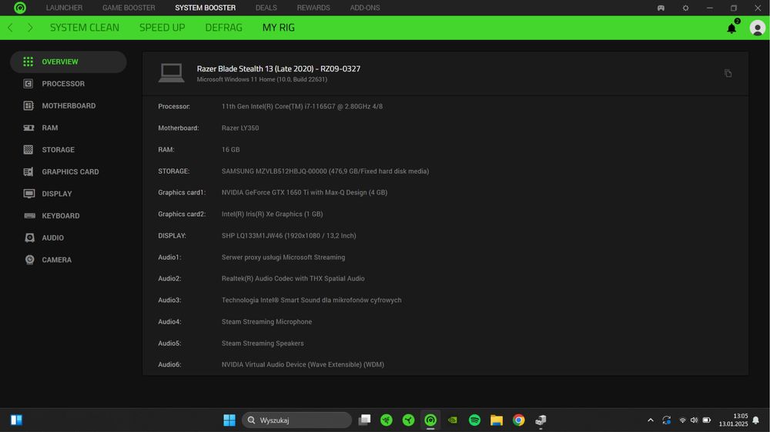The height and width of the screenshot is (432, 770).
Task: Click the i7-1165G7 processor value
Action: click(x=302, y=106)
